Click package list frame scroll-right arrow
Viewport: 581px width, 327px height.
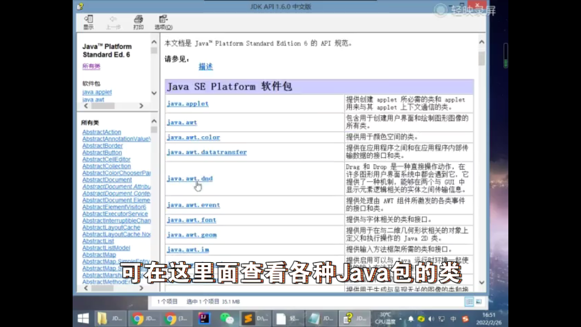pyautogui.click(x=141, y=106)
